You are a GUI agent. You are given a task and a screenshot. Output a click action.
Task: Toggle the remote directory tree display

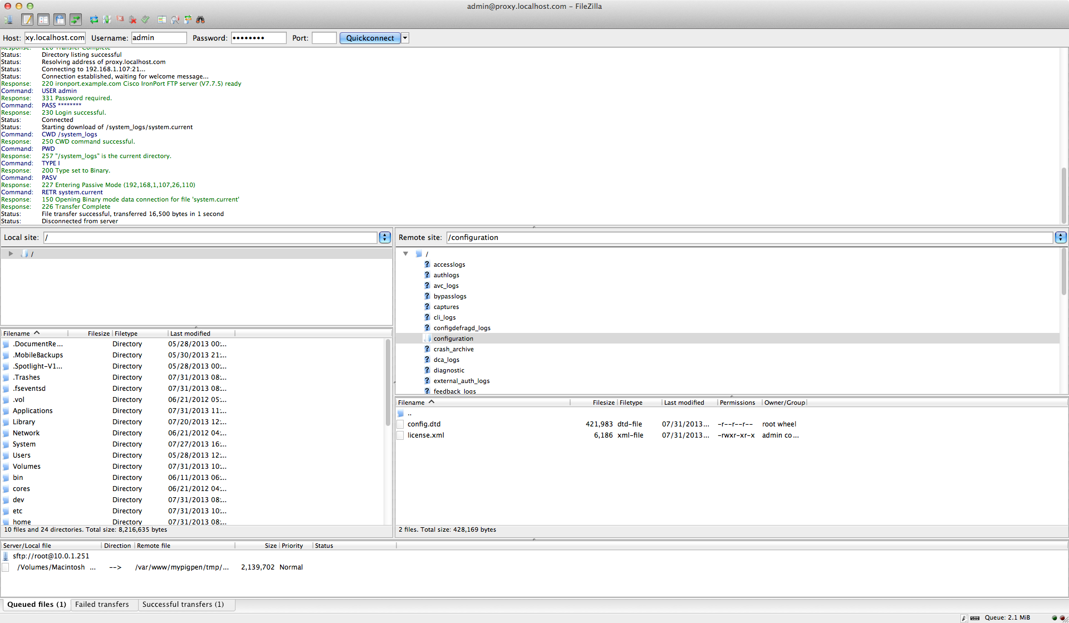pos(60,20)
